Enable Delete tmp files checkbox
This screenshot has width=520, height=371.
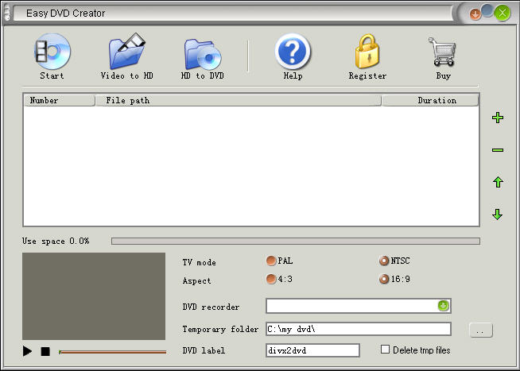tap(385, 349)
